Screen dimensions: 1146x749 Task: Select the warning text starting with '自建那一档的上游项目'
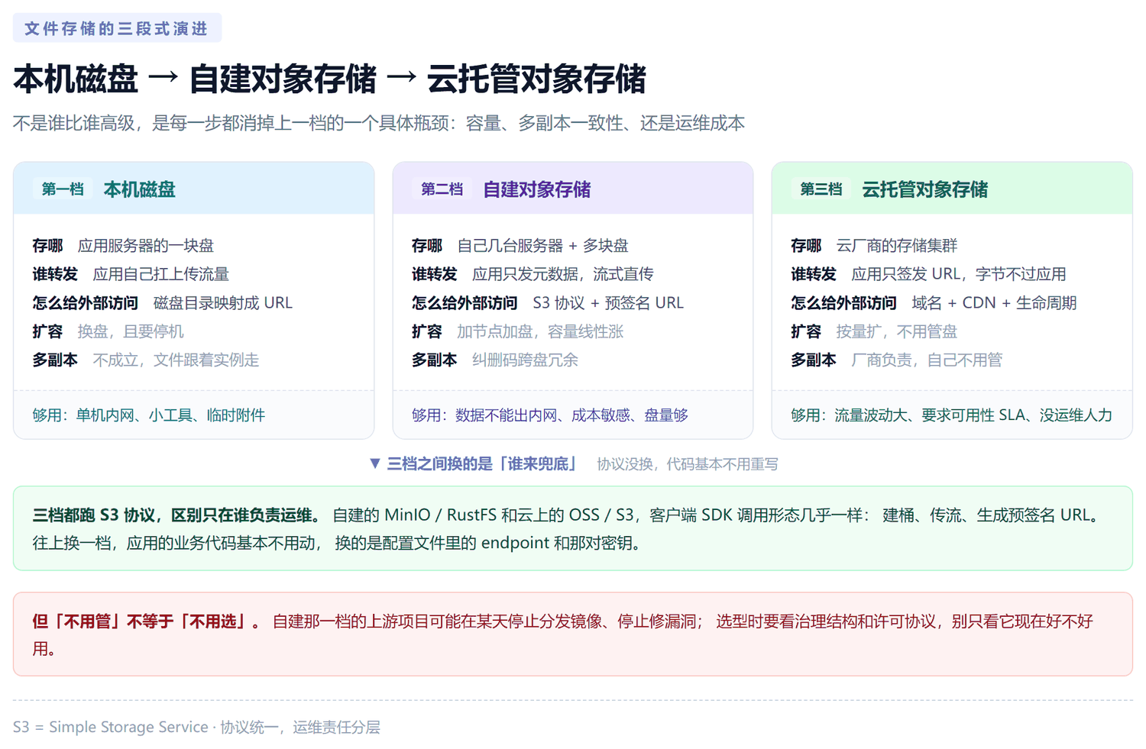487,621
